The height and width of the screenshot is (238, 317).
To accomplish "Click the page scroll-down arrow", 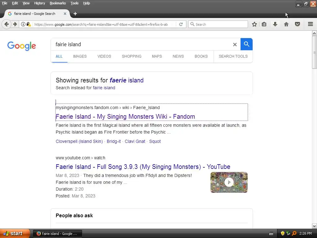I will click(x=315, y=226).
